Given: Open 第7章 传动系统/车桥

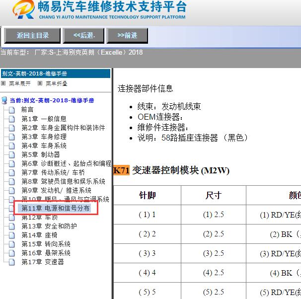Looking at the screenshot, I should click(53, 172).
